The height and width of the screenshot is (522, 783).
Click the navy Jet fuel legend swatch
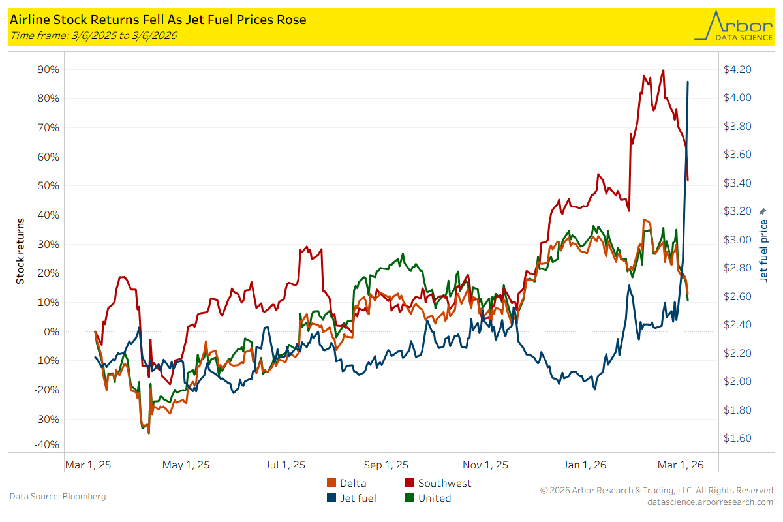pos(331,499)
